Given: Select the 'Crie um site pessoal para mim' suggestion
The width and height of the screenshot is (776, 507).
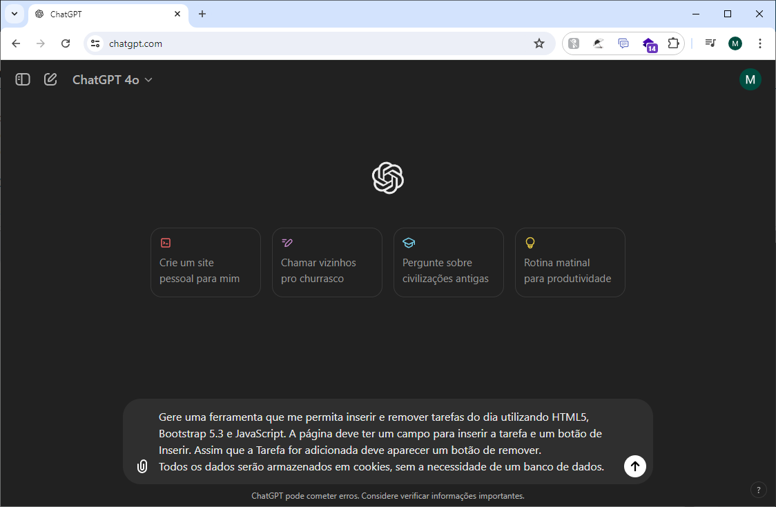Looking at the screenshot, I should pos(205,262).
